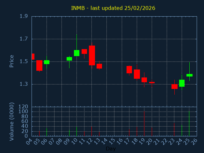Select the red candlestick on day 23
Viewport: 204px width, 153px height.
[x=174, y=86]
